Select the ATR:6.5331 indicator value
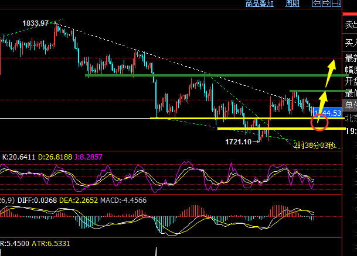 (51, 244)
